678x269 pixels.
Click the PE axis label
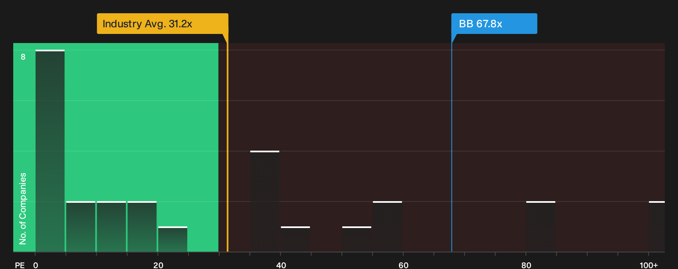click(x=20, y=265)
